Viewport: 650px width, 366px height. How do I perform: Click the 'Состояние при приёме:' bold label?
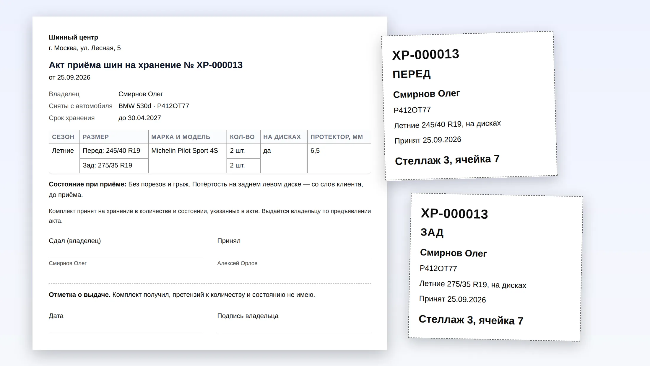pos(87,184)
